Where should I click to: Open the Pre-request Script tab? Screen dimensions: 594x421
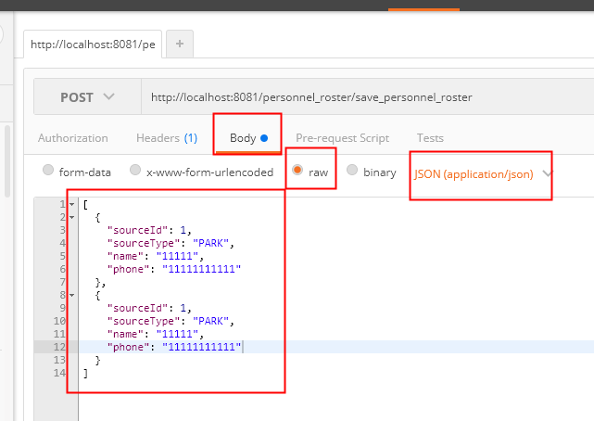(x=343, y=138)
